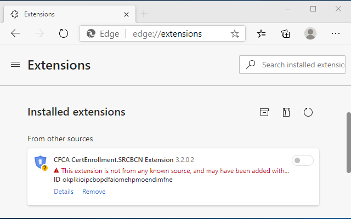Enable the CFCA CertEnrollment extension toggle
351x219 pixels.
pyautogui.click(x=303, y=160)
